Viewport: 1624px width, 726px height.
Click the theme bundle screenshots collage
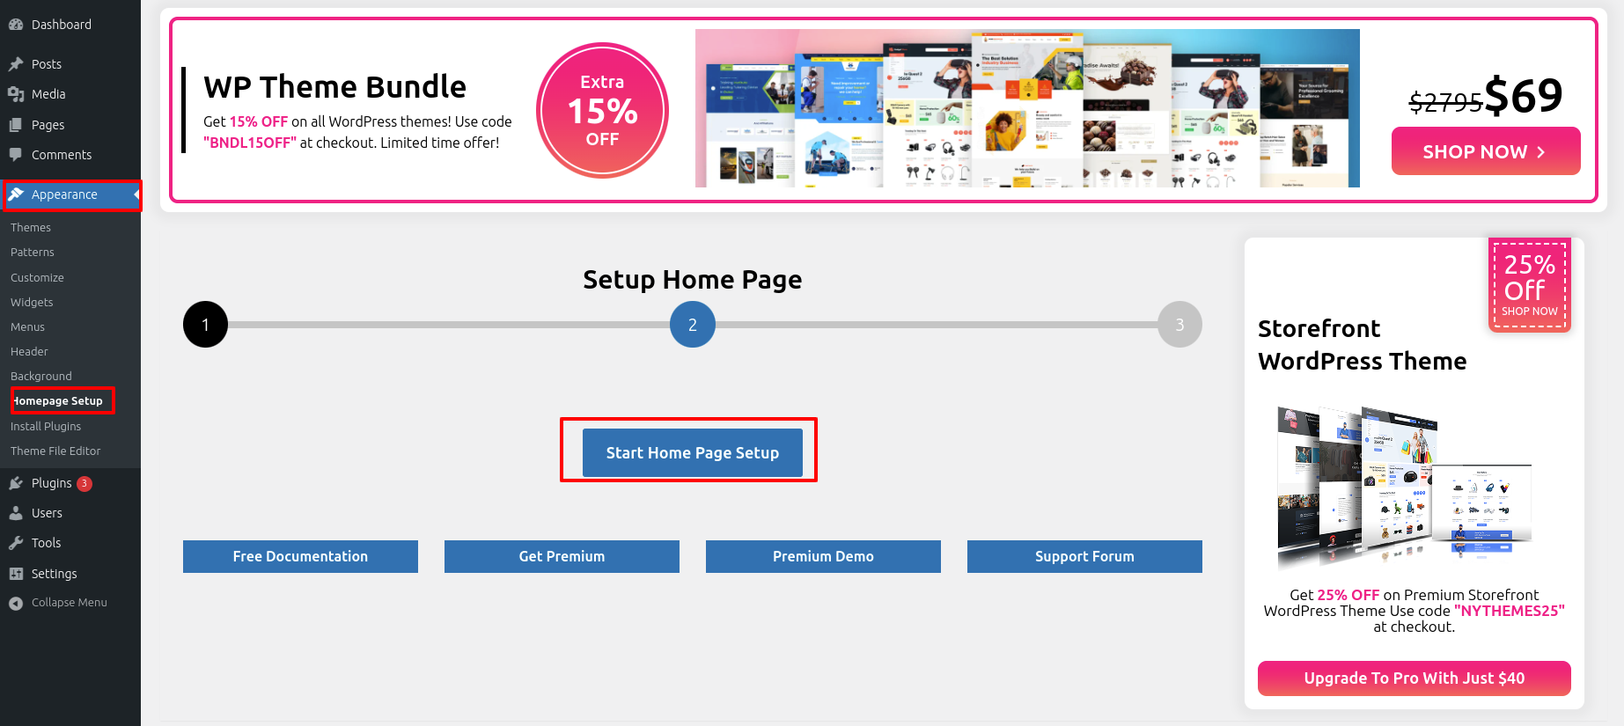[x=1027, y=108]
